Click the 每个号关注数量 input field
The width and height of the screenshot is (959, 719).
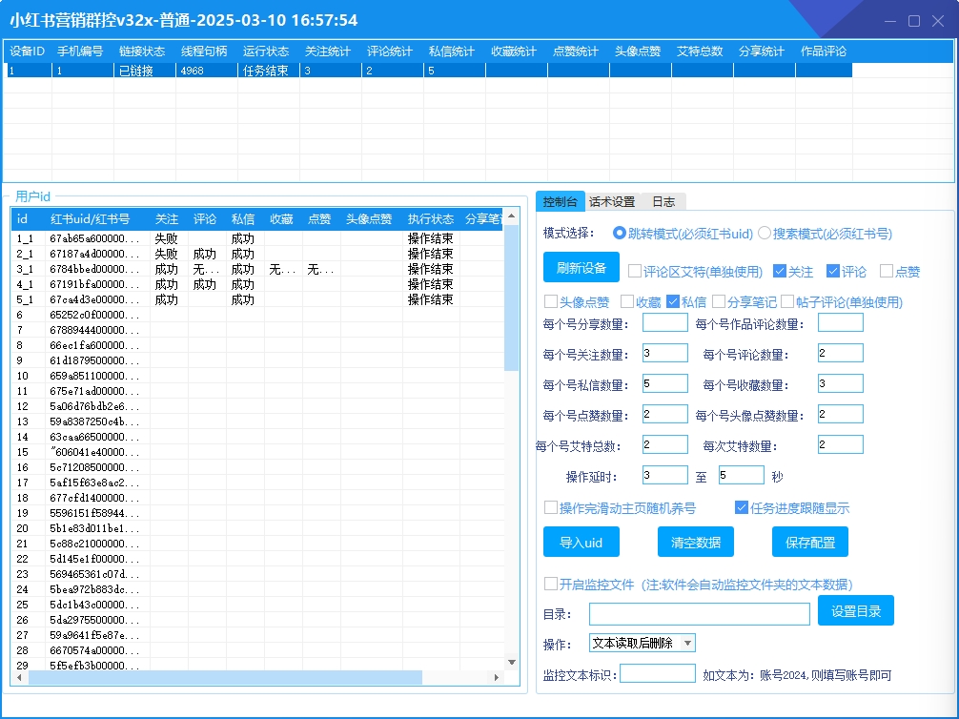[664, 353]
